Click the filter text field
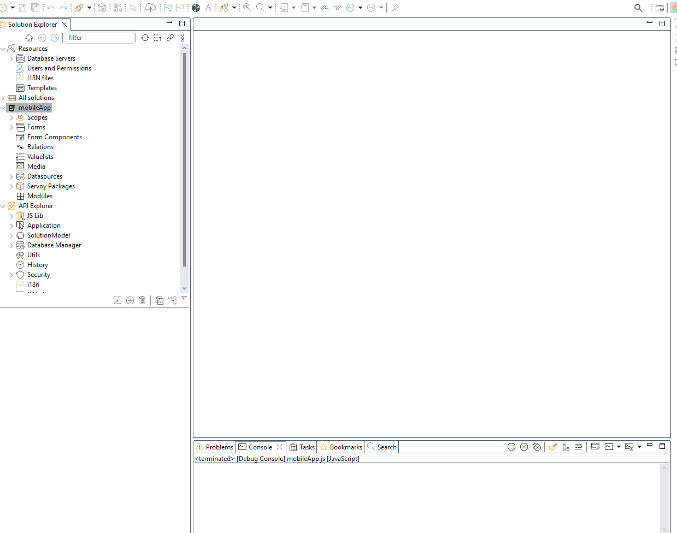The image size is (677, 533). pos(99,38)
